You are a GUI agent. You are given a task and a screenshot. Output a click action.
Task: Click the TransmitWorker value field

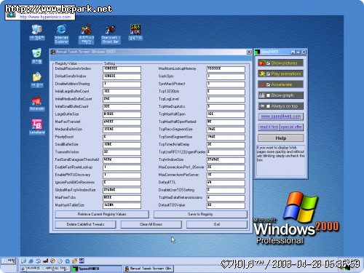click(122, 152)
